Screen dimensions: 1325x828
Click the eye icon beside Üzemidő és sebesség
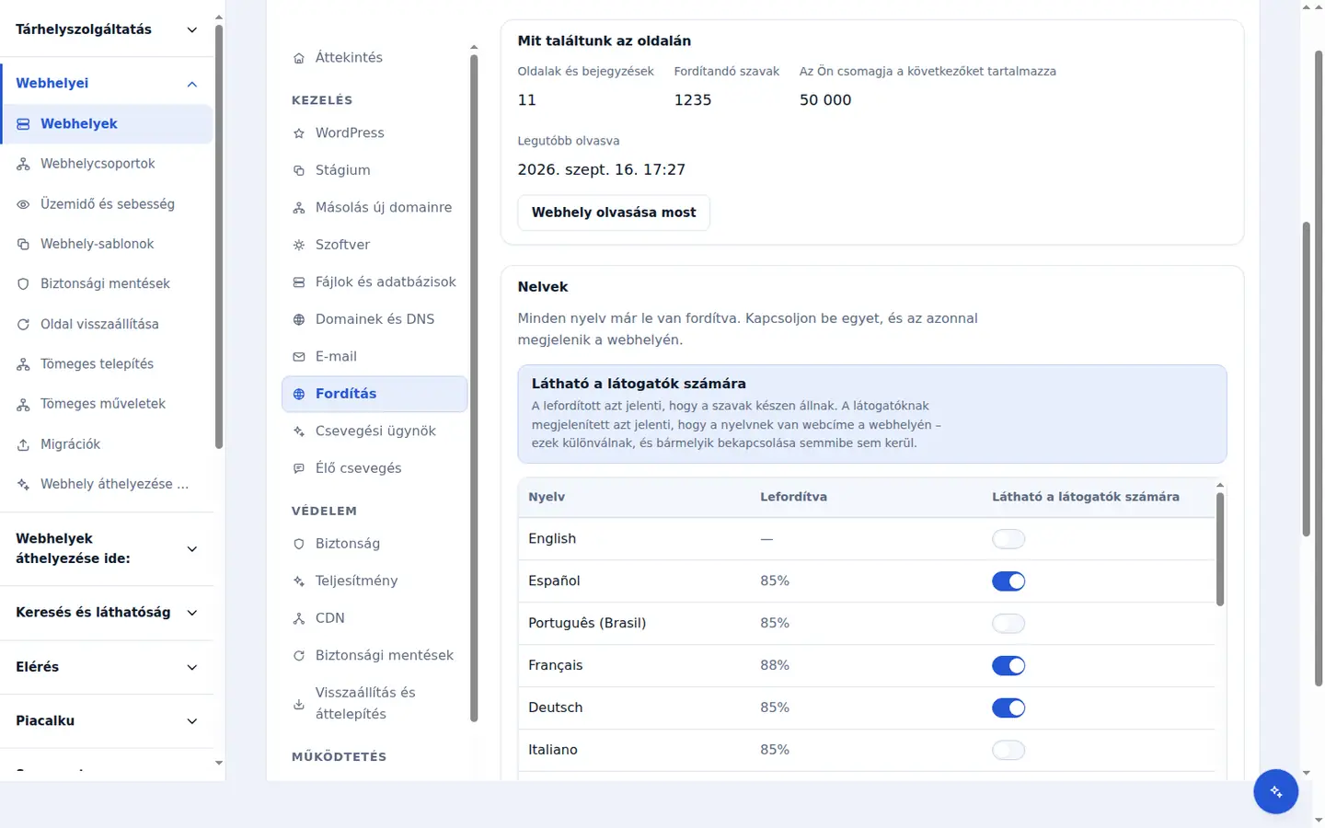tap(23, 204)
